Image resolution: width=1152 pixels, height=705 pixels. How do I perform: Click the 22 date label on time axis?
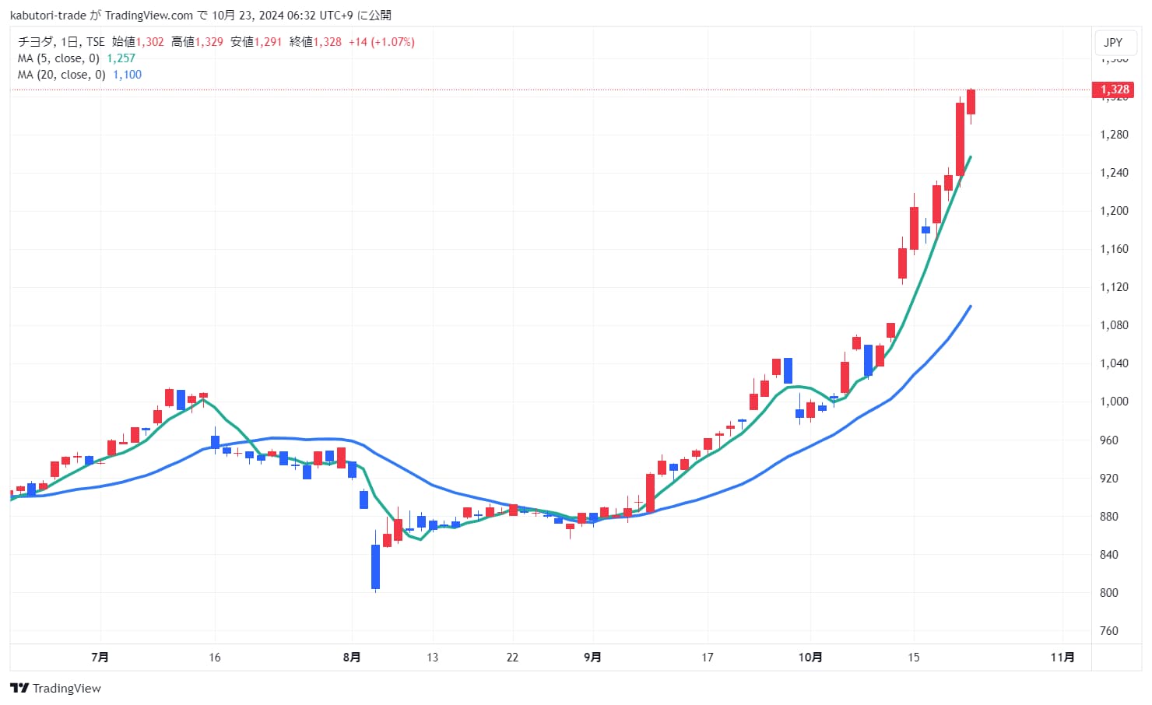(x=512, y=658)
